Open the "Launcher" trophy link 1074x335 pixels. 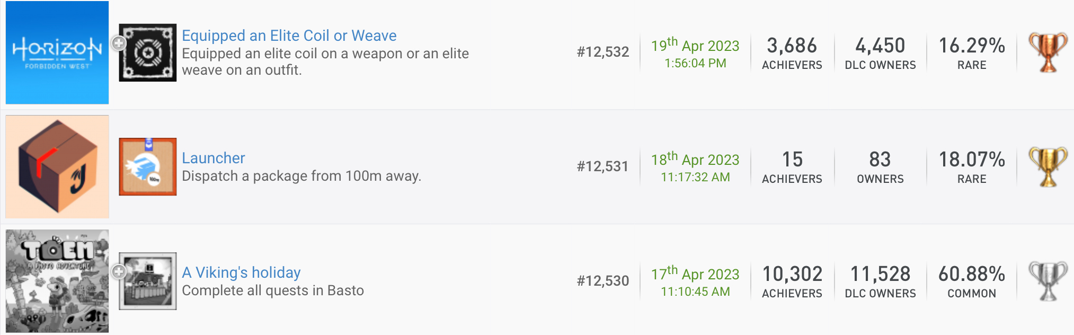213,158
